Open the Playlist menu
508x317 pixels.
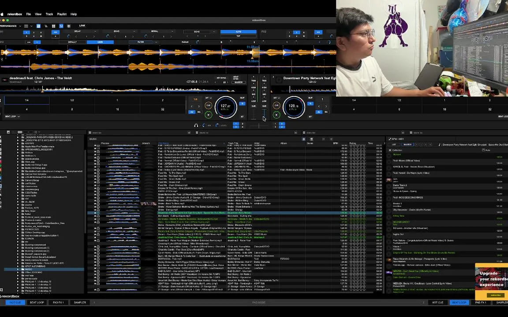[x=62, y=14]
